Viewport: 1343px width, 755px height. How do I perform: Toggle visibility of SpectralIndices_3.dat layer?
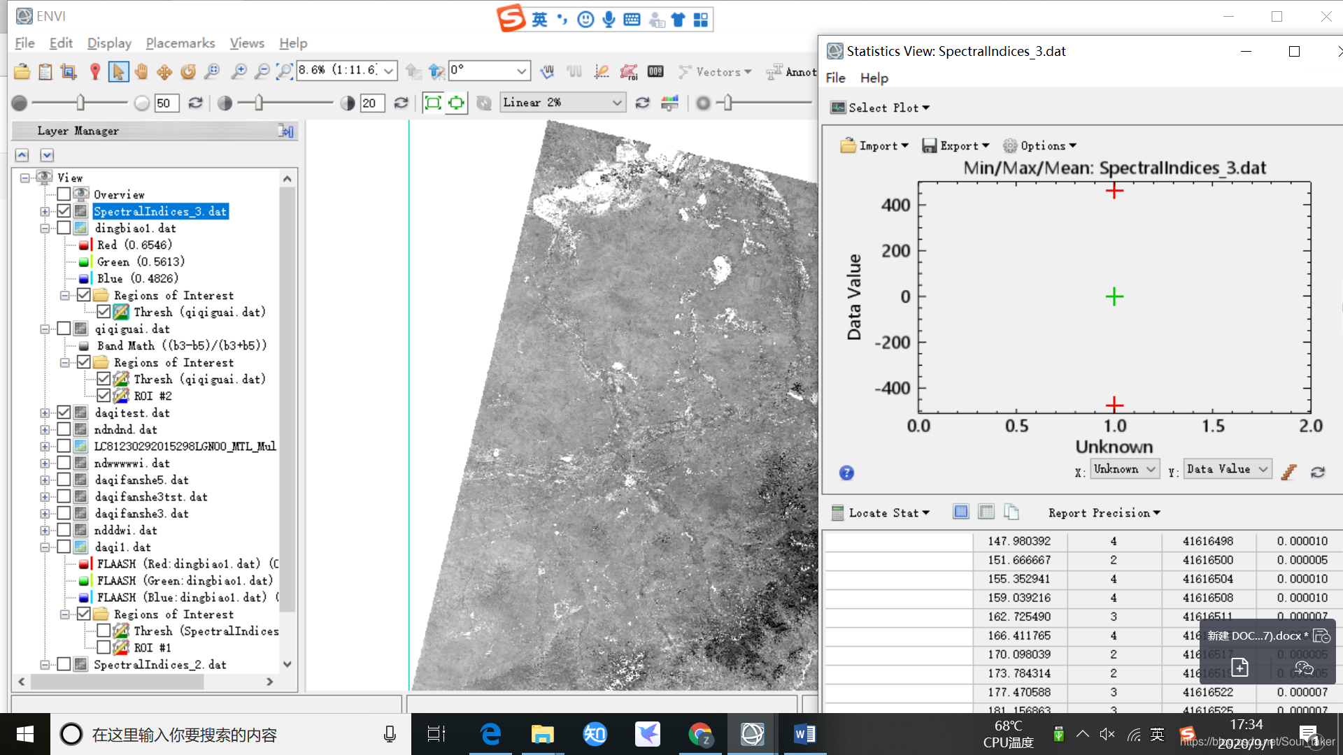click(x=64, y=211)
